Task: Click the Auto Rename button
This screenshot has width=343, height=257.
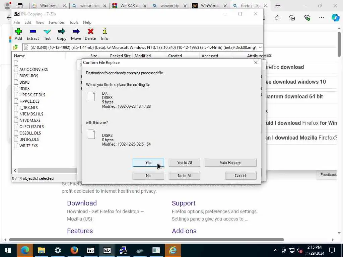Action: [x=230, y=163]
